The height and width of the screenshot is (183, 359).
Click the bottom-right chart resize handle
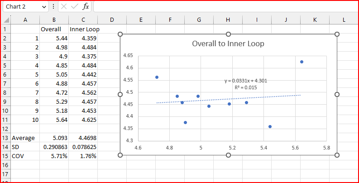(337, 155)
